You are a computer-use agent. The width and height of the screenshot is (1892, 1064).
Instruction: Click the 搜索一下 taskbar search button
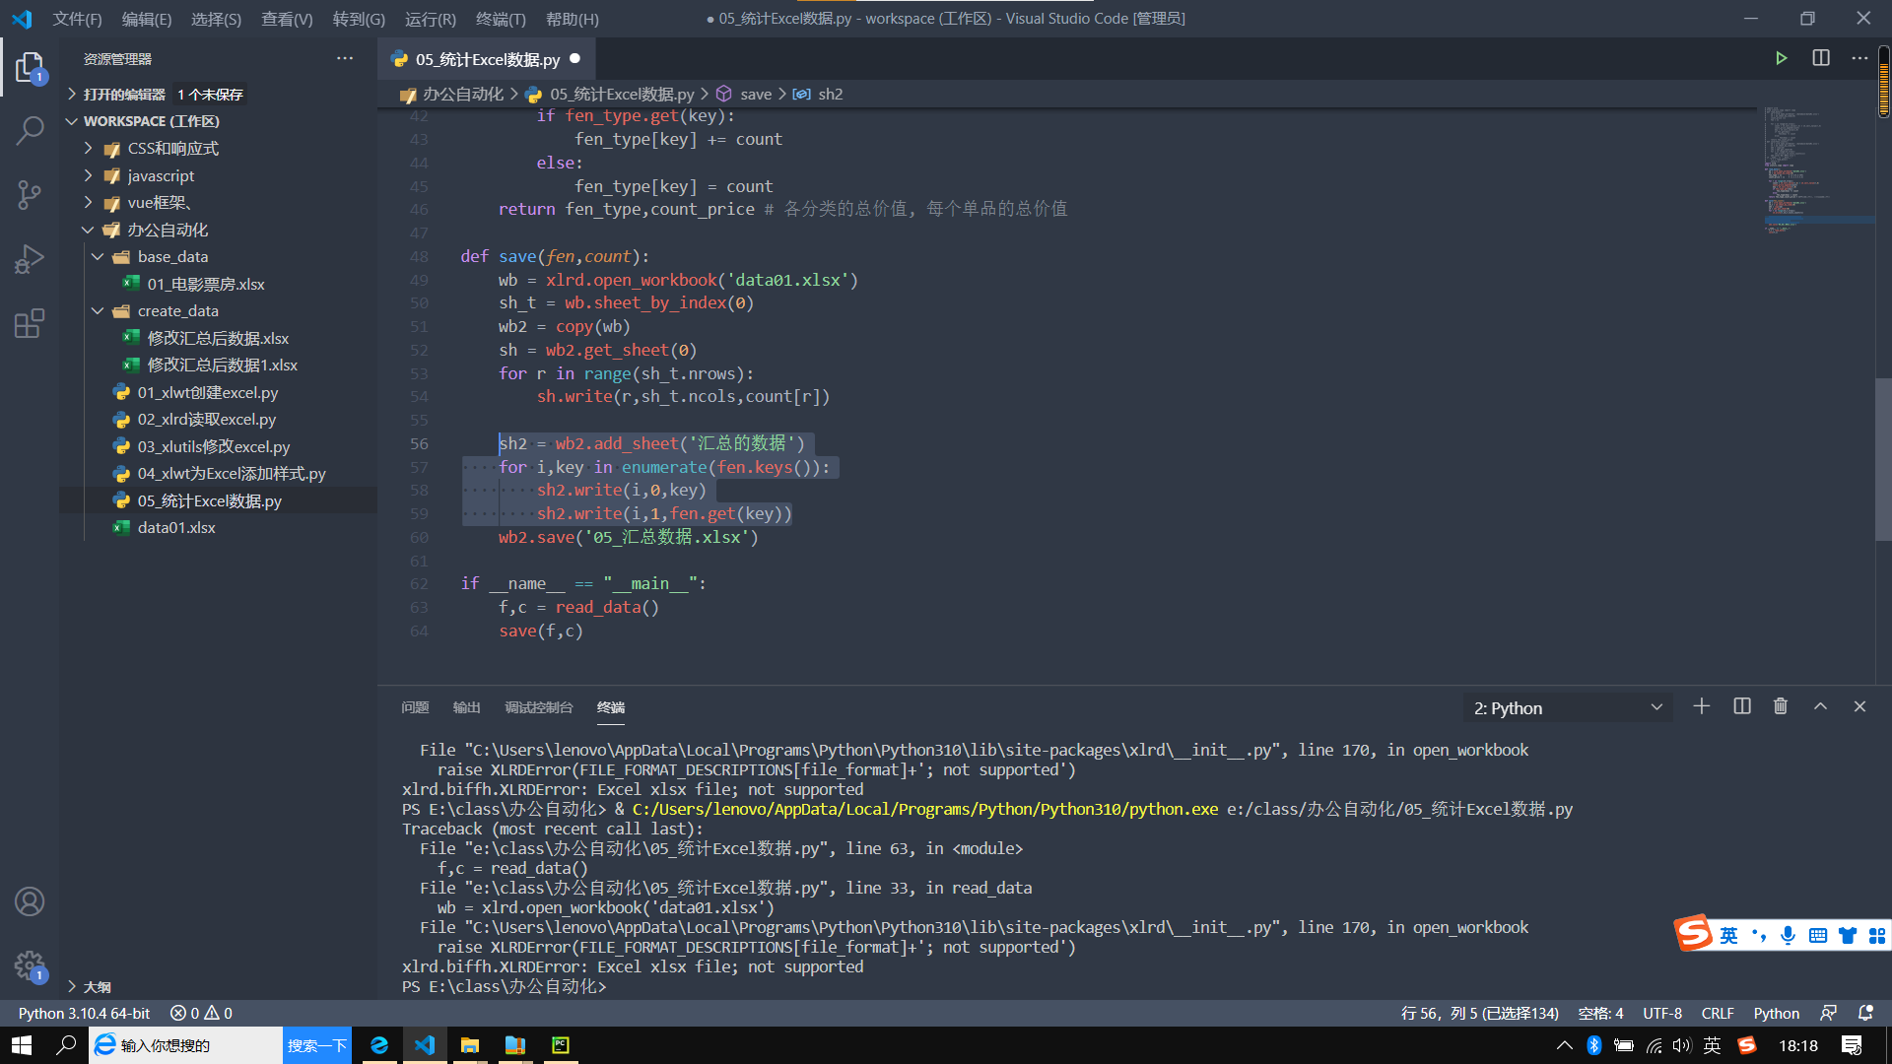[316, 1045]
